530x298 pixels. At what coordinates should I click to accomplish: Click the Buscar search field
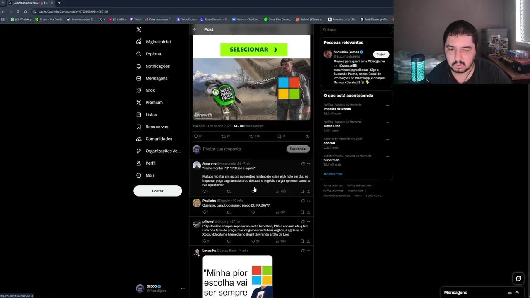356,29
